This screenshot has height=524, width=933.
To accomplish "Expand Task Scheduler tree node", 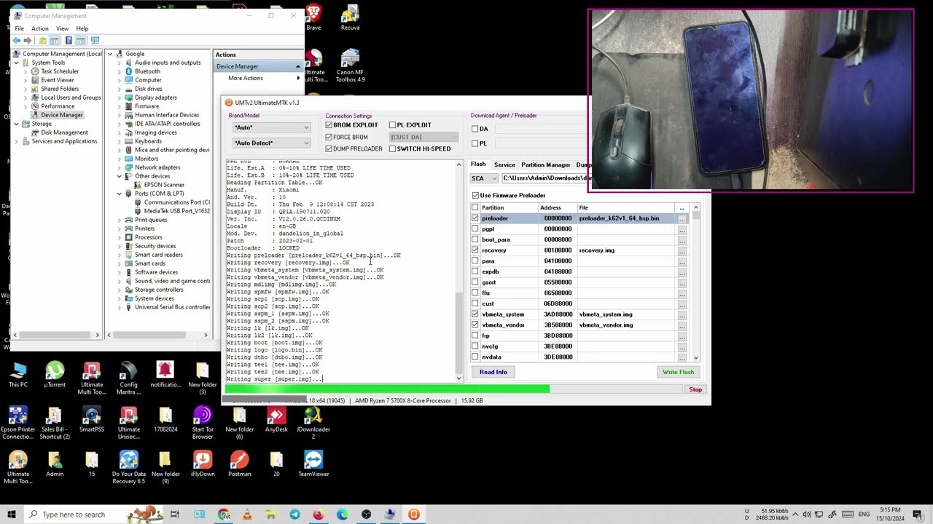I will point(25,71).
